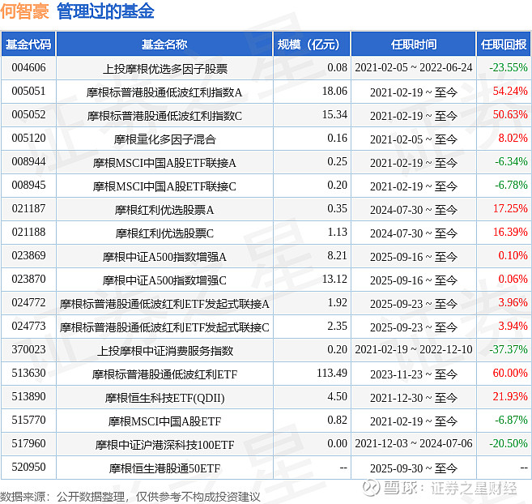Image resolution: width=532 pixels, height=504 pixels.
Task: Click 摩根标普港股通低波红利指数C fund name
Action: 164,116
